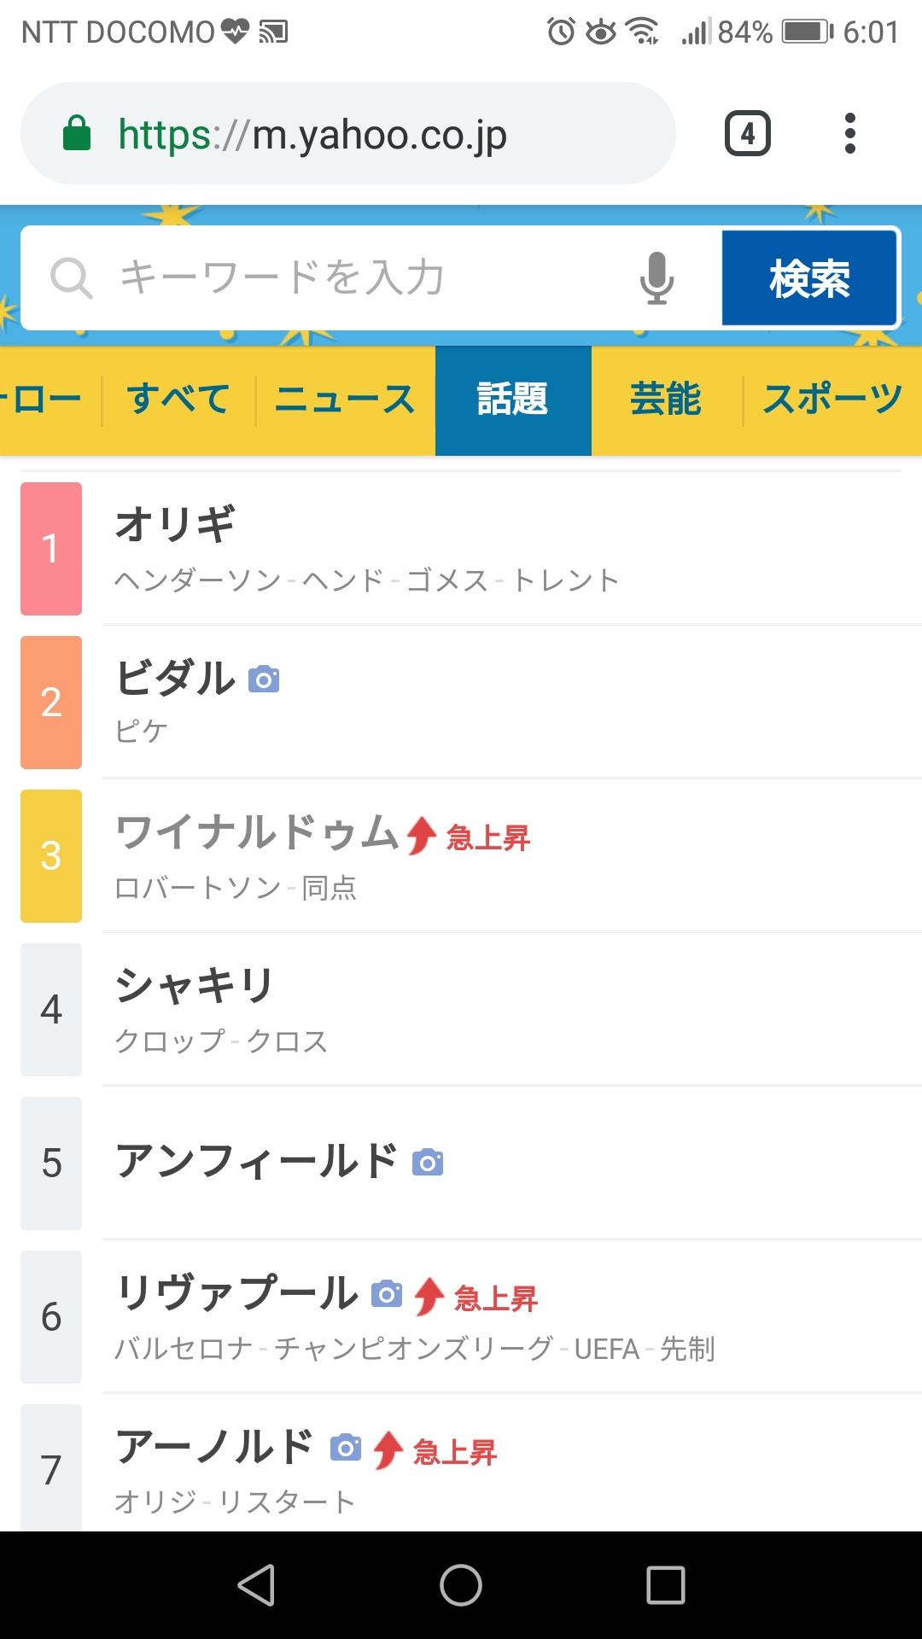Tap the secure lock icon in address bar

[77, 134]
